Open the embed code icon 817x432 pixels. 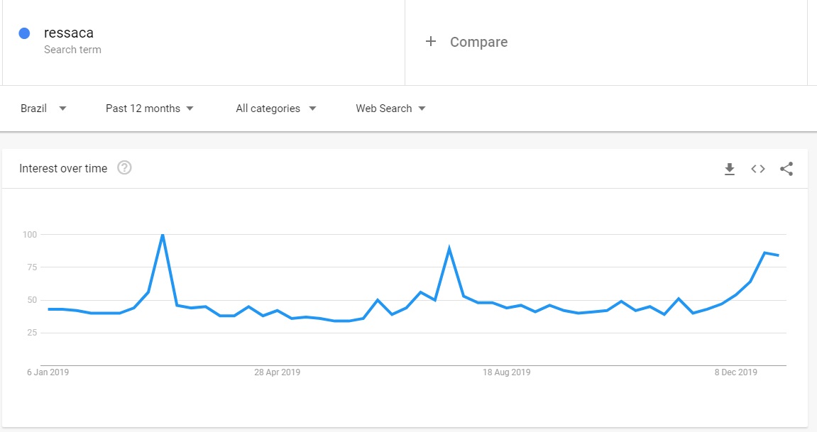[x=757, y=169]
